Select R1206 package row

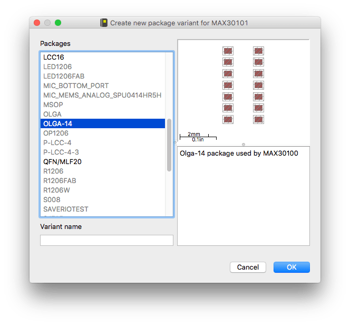click(x=103, y=171)
